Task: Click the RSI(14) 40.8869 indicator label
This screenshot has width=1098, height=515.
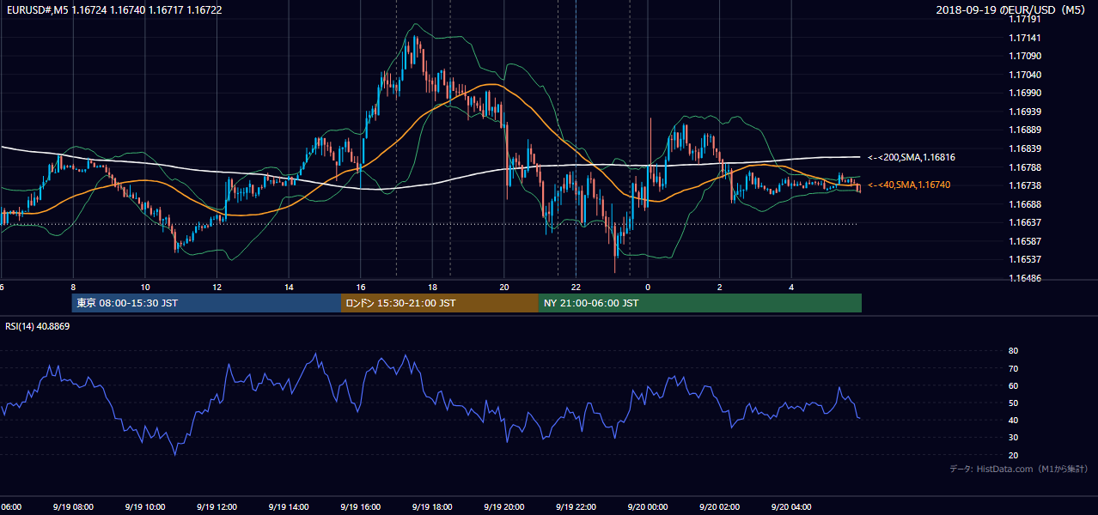Action: pos(38,326)
